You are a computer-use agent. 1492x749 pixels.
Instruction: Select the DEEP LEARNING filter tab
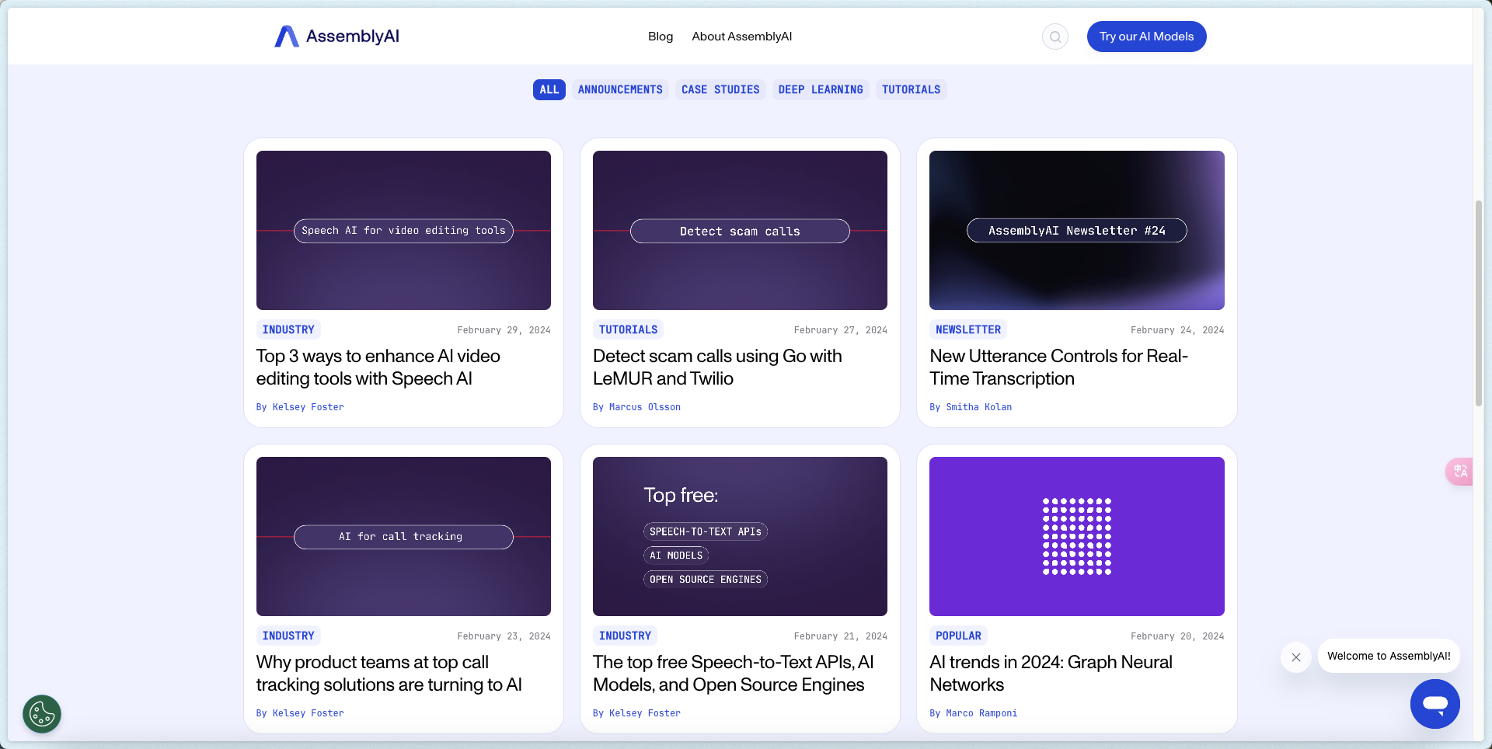point(821,90)
